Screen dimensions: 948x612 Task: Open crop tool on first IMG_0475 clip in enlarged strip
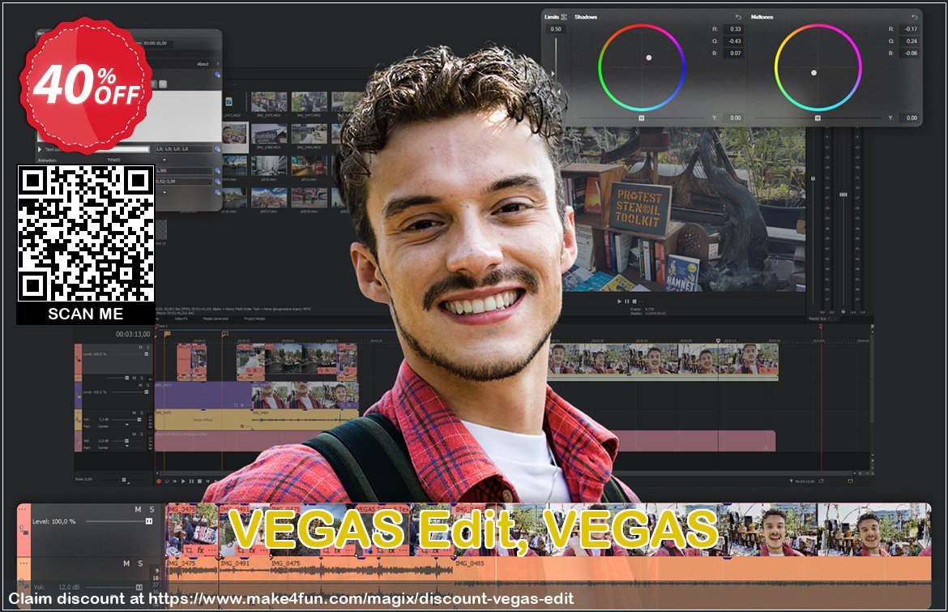coord(189,550)
